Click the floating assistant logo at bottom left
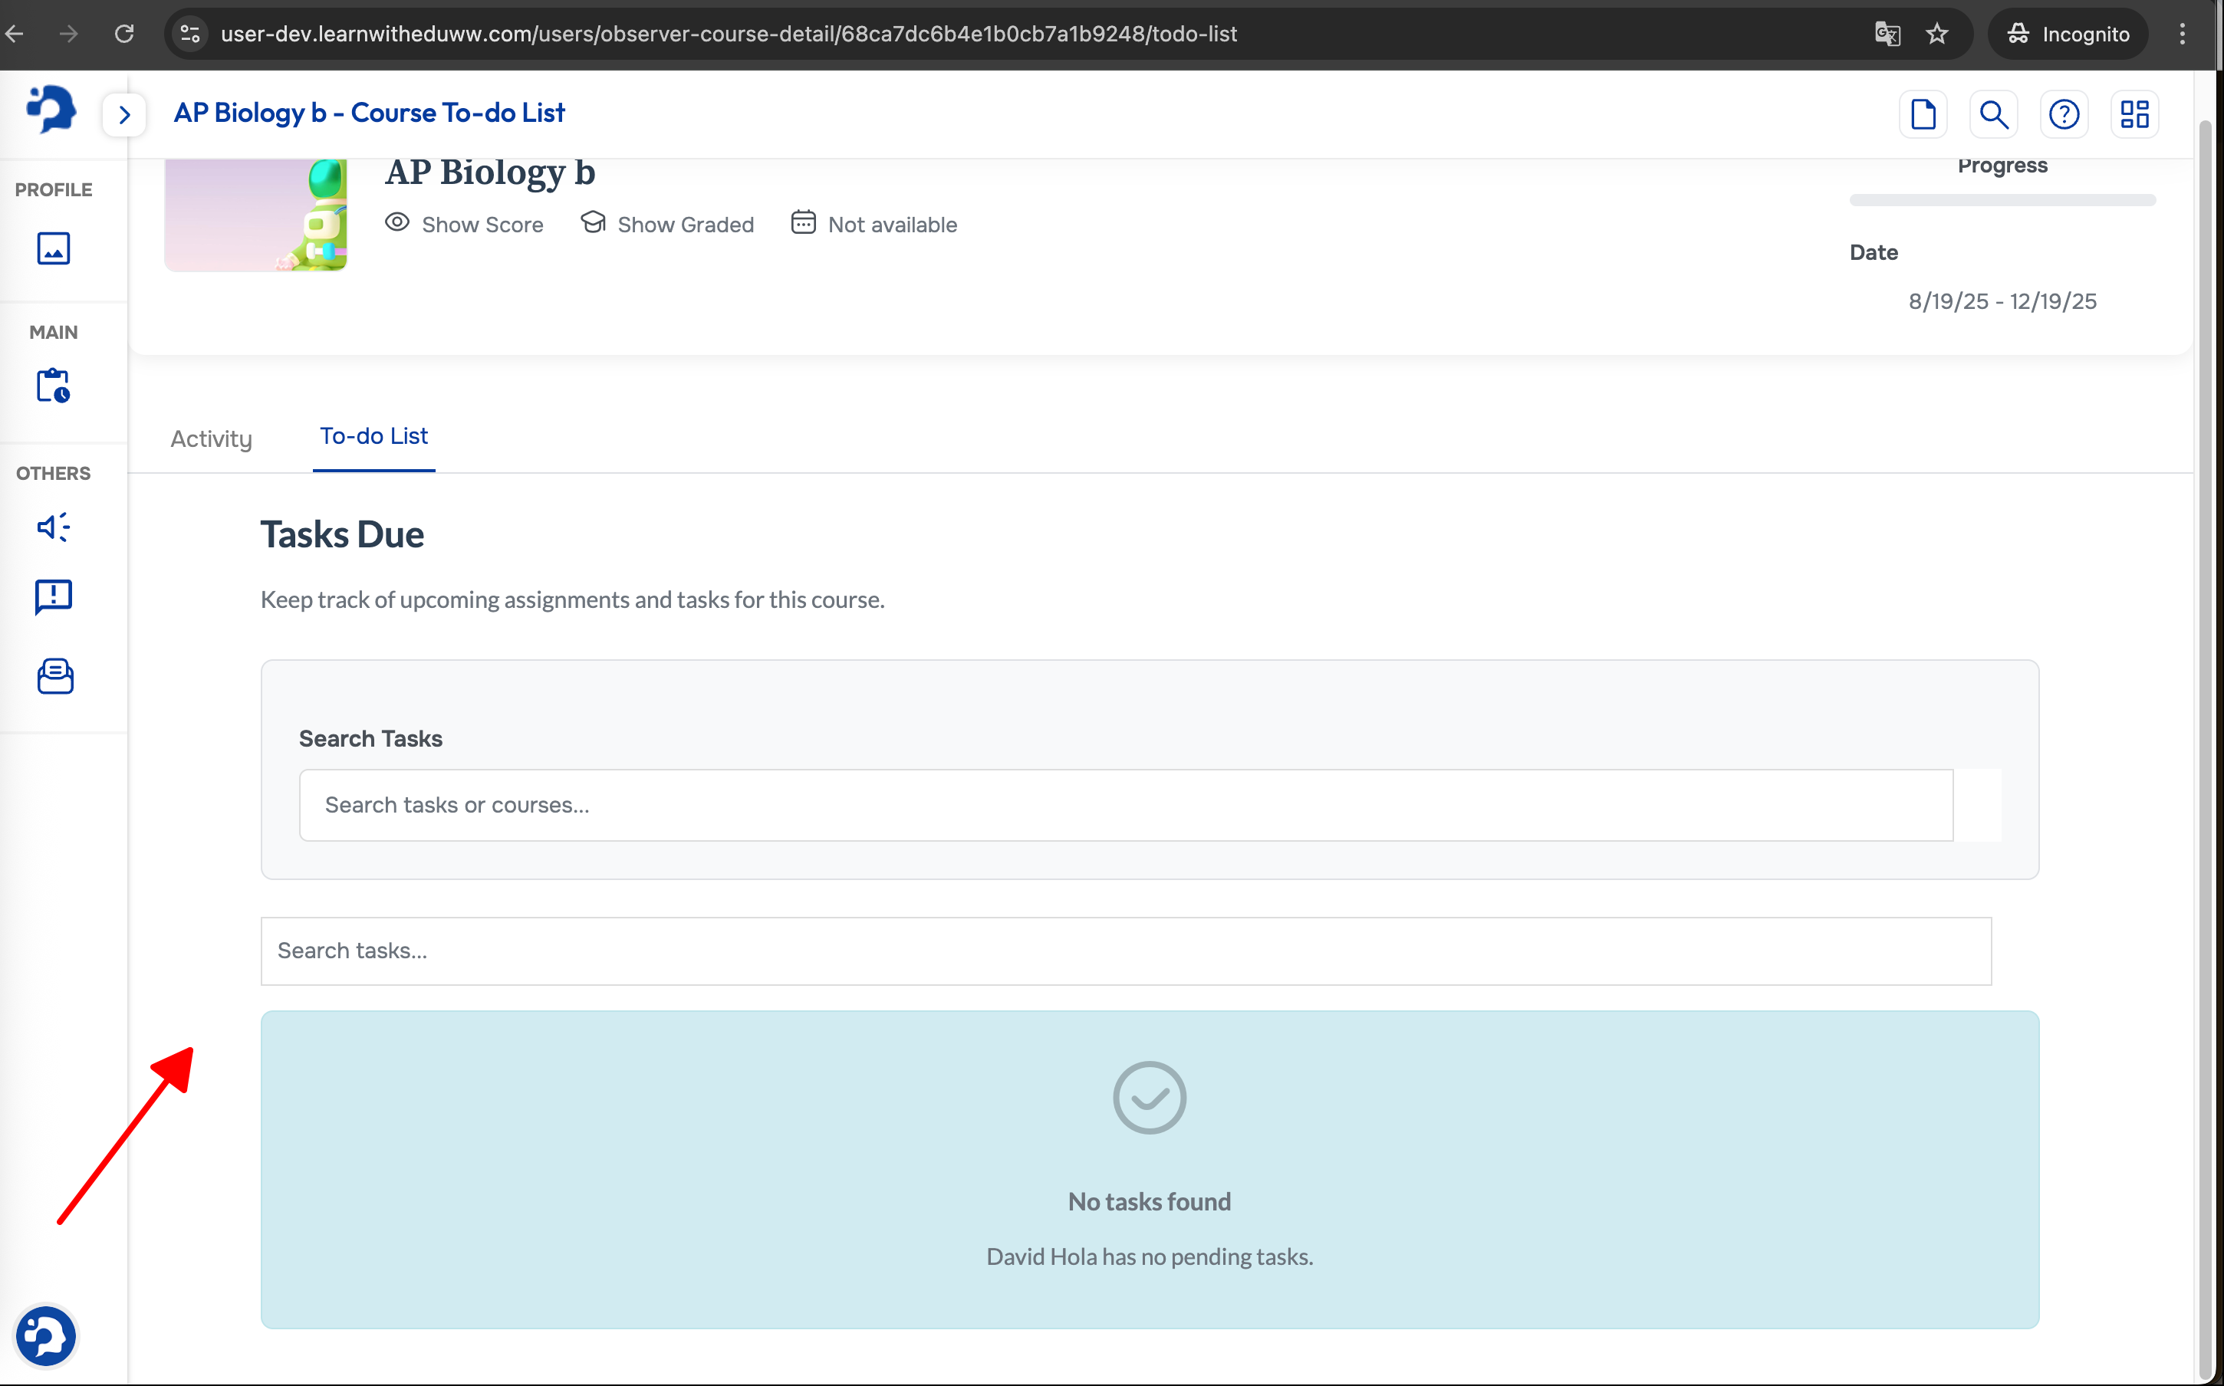This screenshot has height=1386, width=2224. 45,1335
